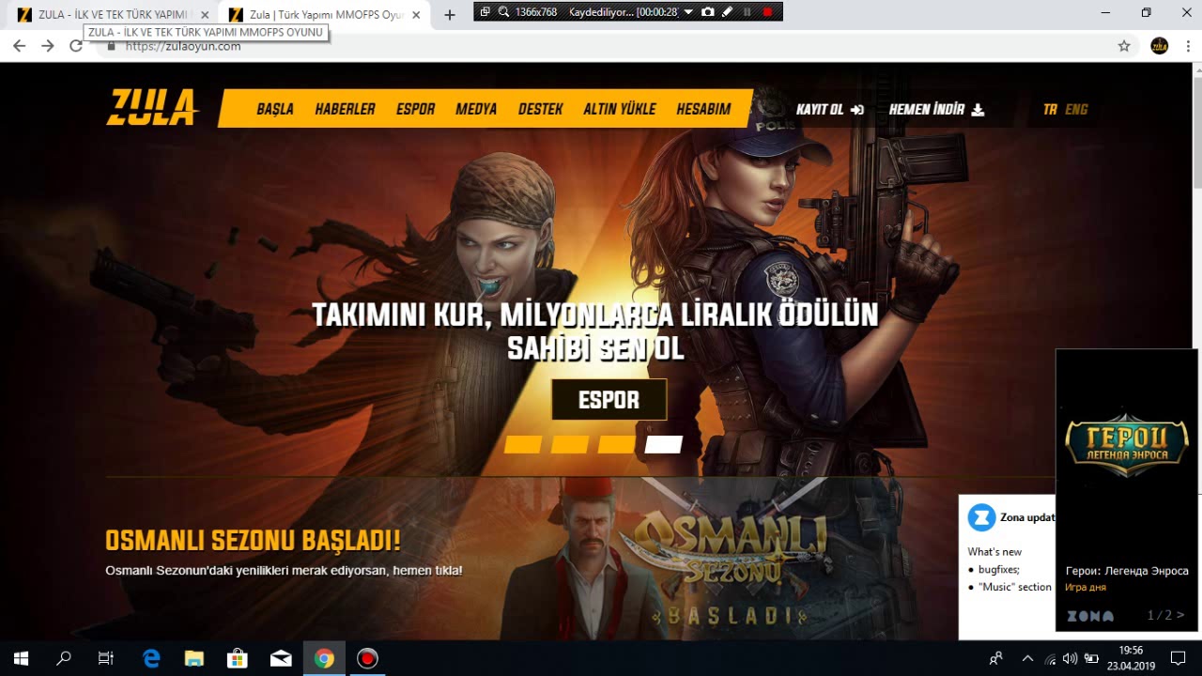The height and width of the screenshot is (676, 1202).
Task: Open the Chrome profile avatar
Action: 1160,46
